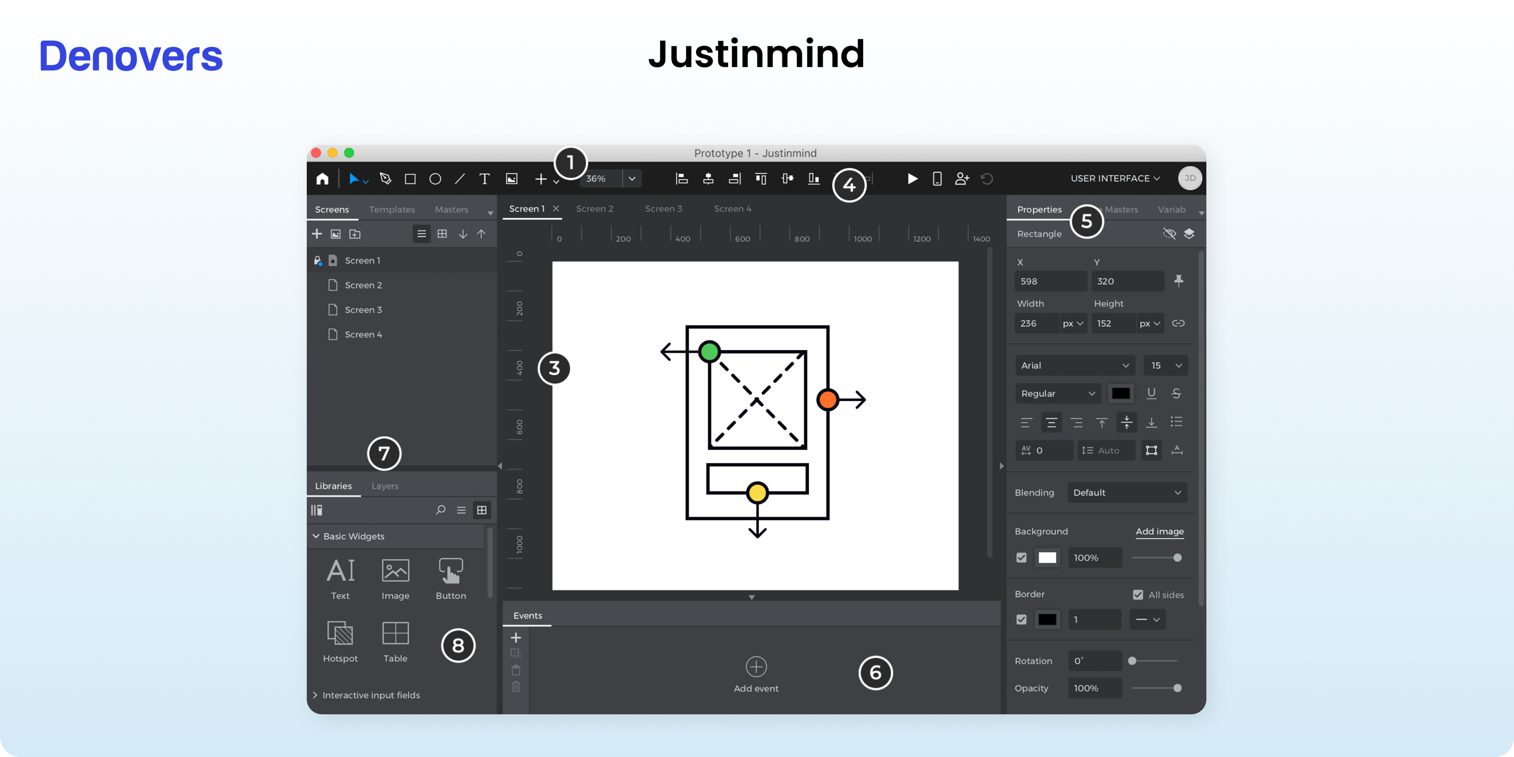1514x757 pixels.
Task: Open the font size dropdown
Action: click(x=1165, y=365)
